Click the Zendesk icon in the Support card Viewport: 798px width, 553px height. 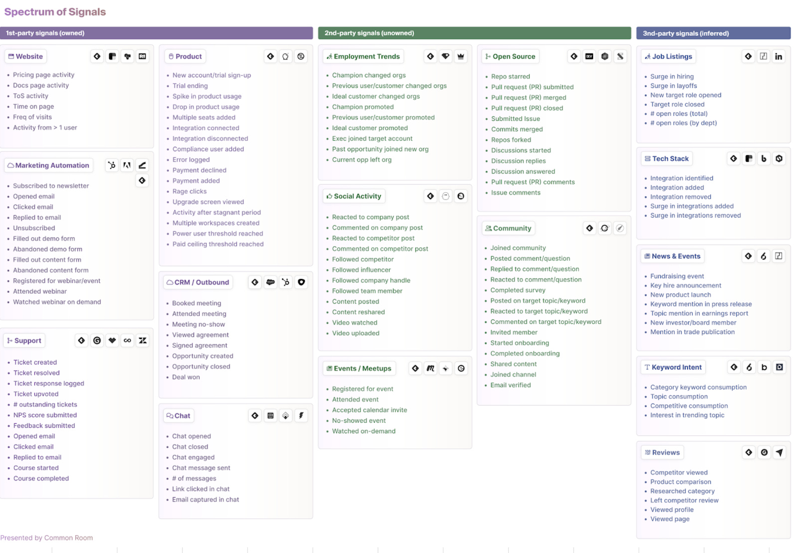pos(143,340)
